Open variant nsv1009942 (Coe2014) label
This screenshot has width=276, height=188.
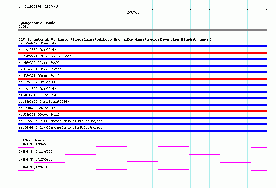click(37, 43)
